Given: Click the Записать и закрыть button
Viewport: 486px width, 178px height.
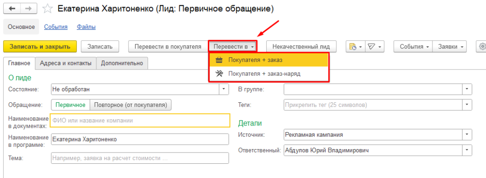Looking at the screenshot, I should [x=40, y=47].
